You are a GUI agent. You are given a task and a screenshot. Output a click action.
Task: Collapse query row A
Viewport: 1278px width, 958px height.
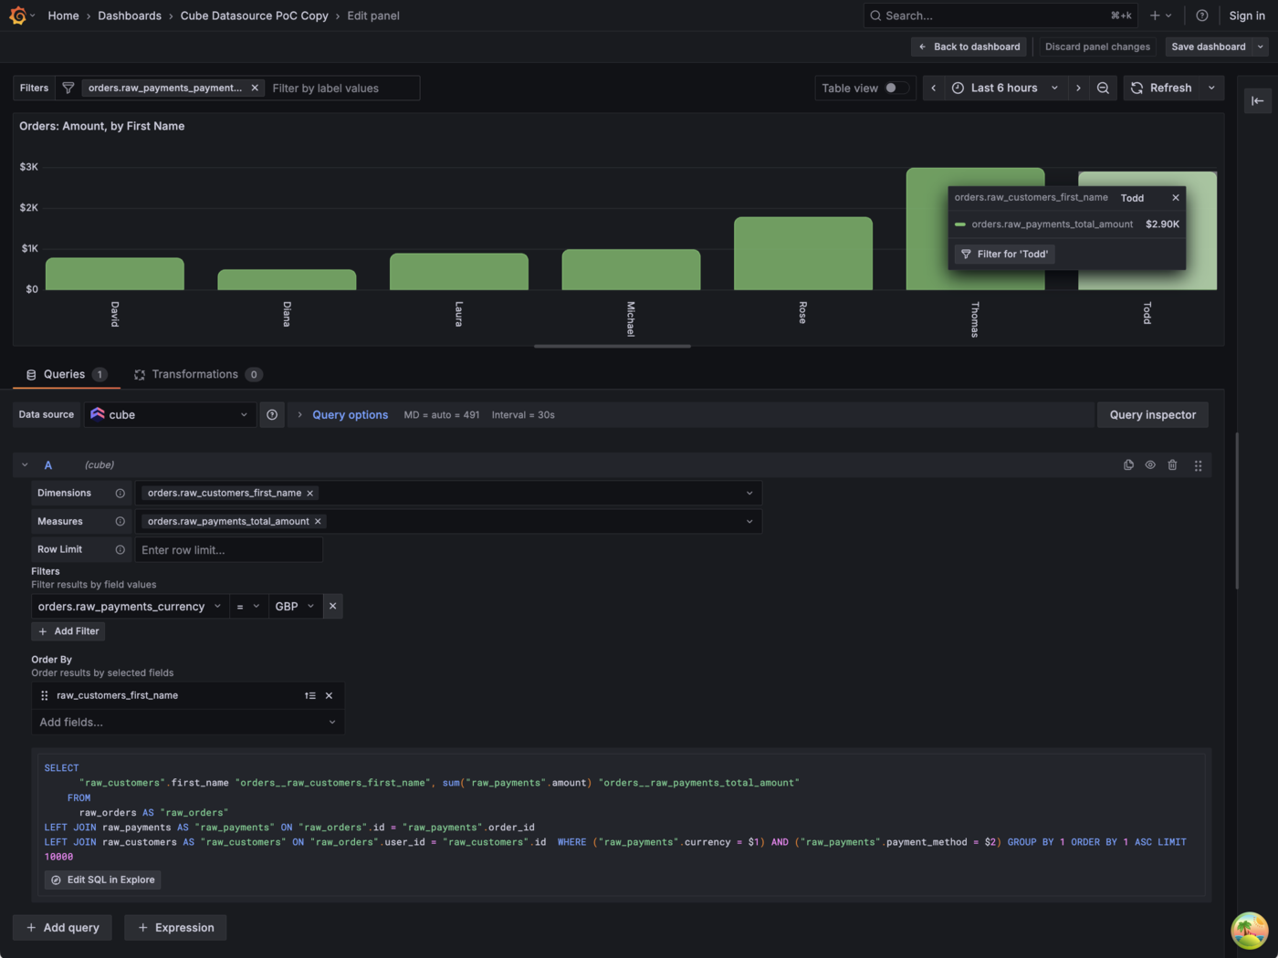[25, 465]
